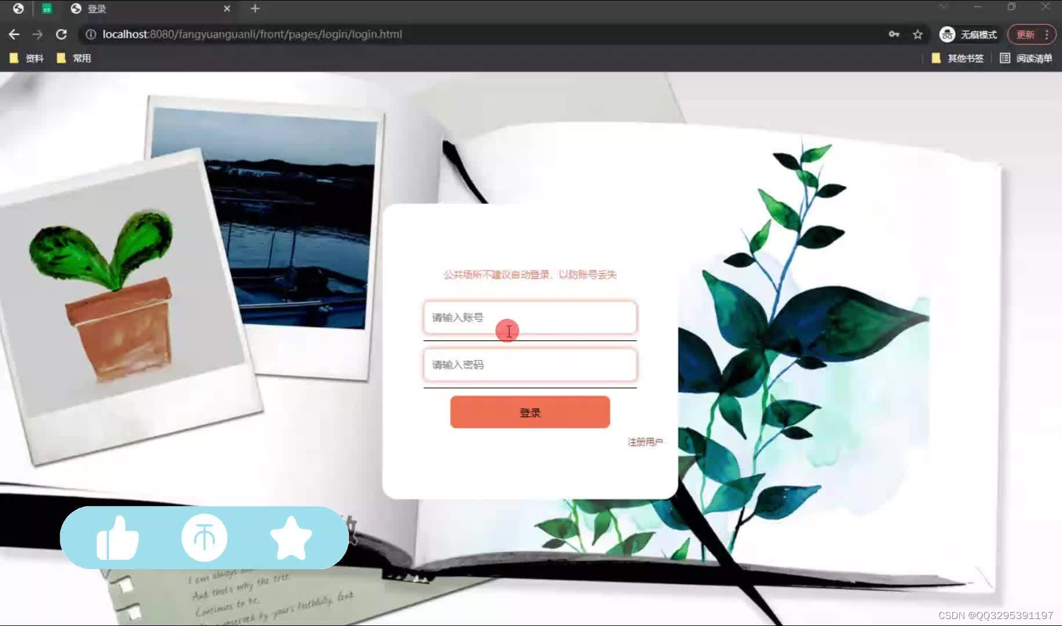Open the 常用 bookmarks folder
The image size is (1062, 626).
point(74,58)
